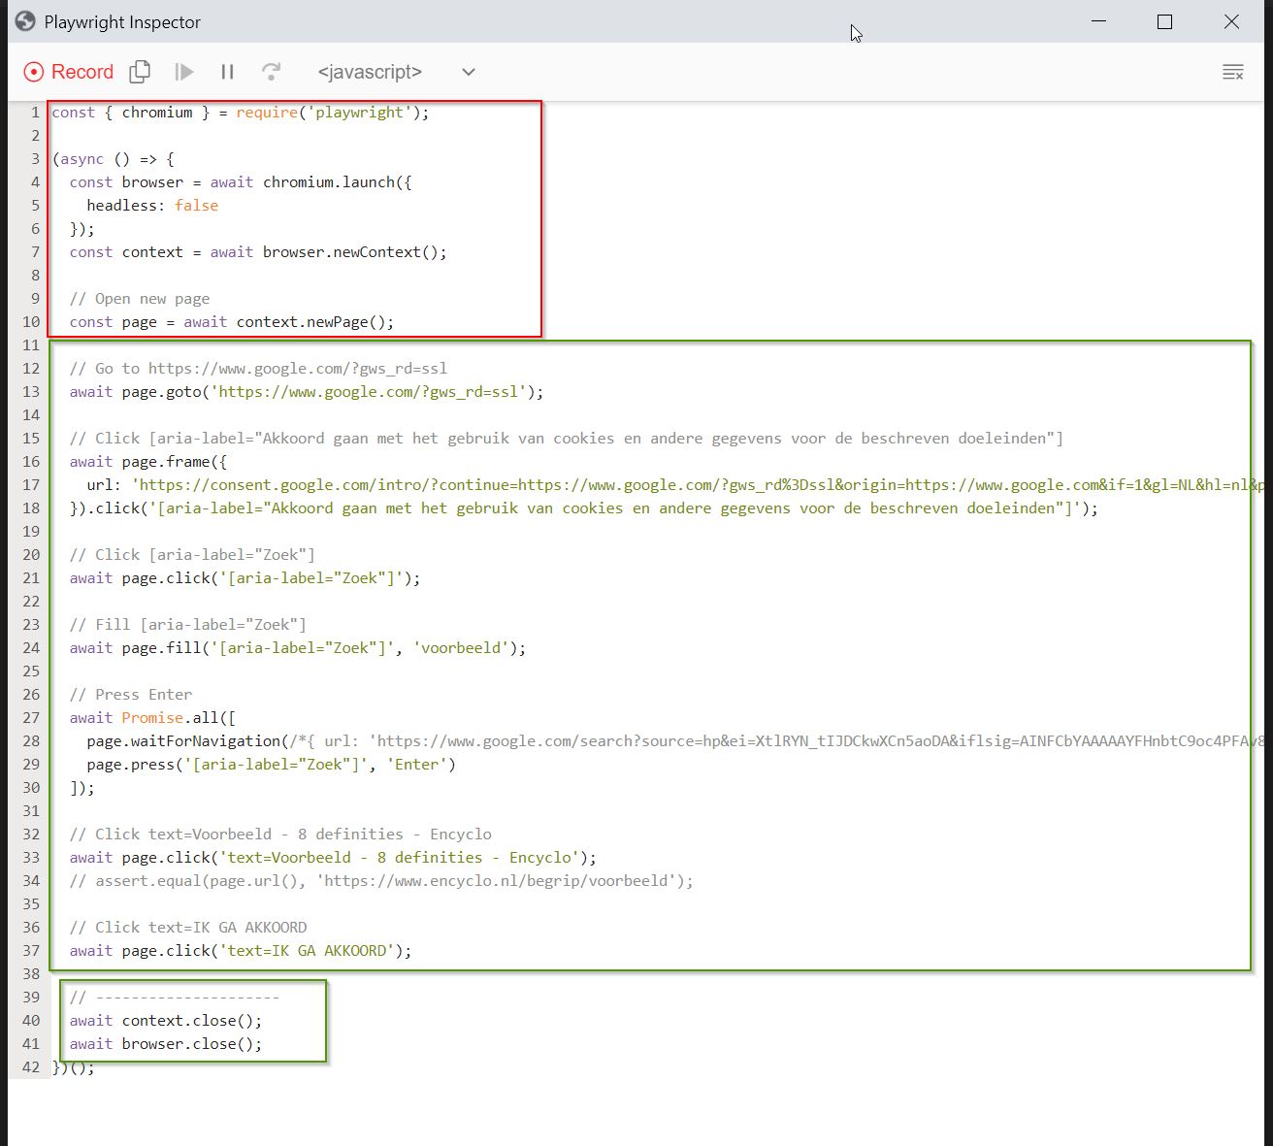Image resolution: width=1273 pixels, height=1146 pixels.
Task: Click the '// Press Enter' comment
Action: (131, 695)
